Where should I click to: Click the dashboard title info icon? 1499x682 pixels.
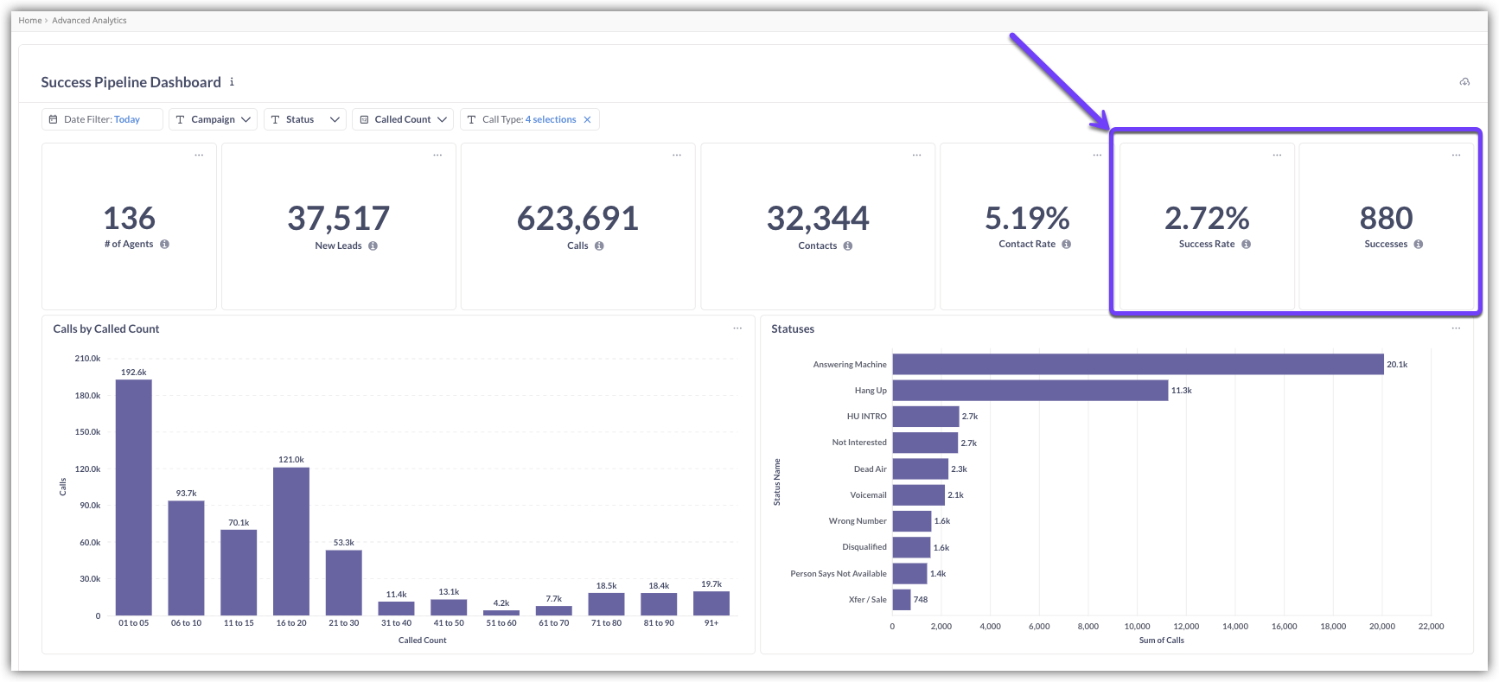coord(232,82)
